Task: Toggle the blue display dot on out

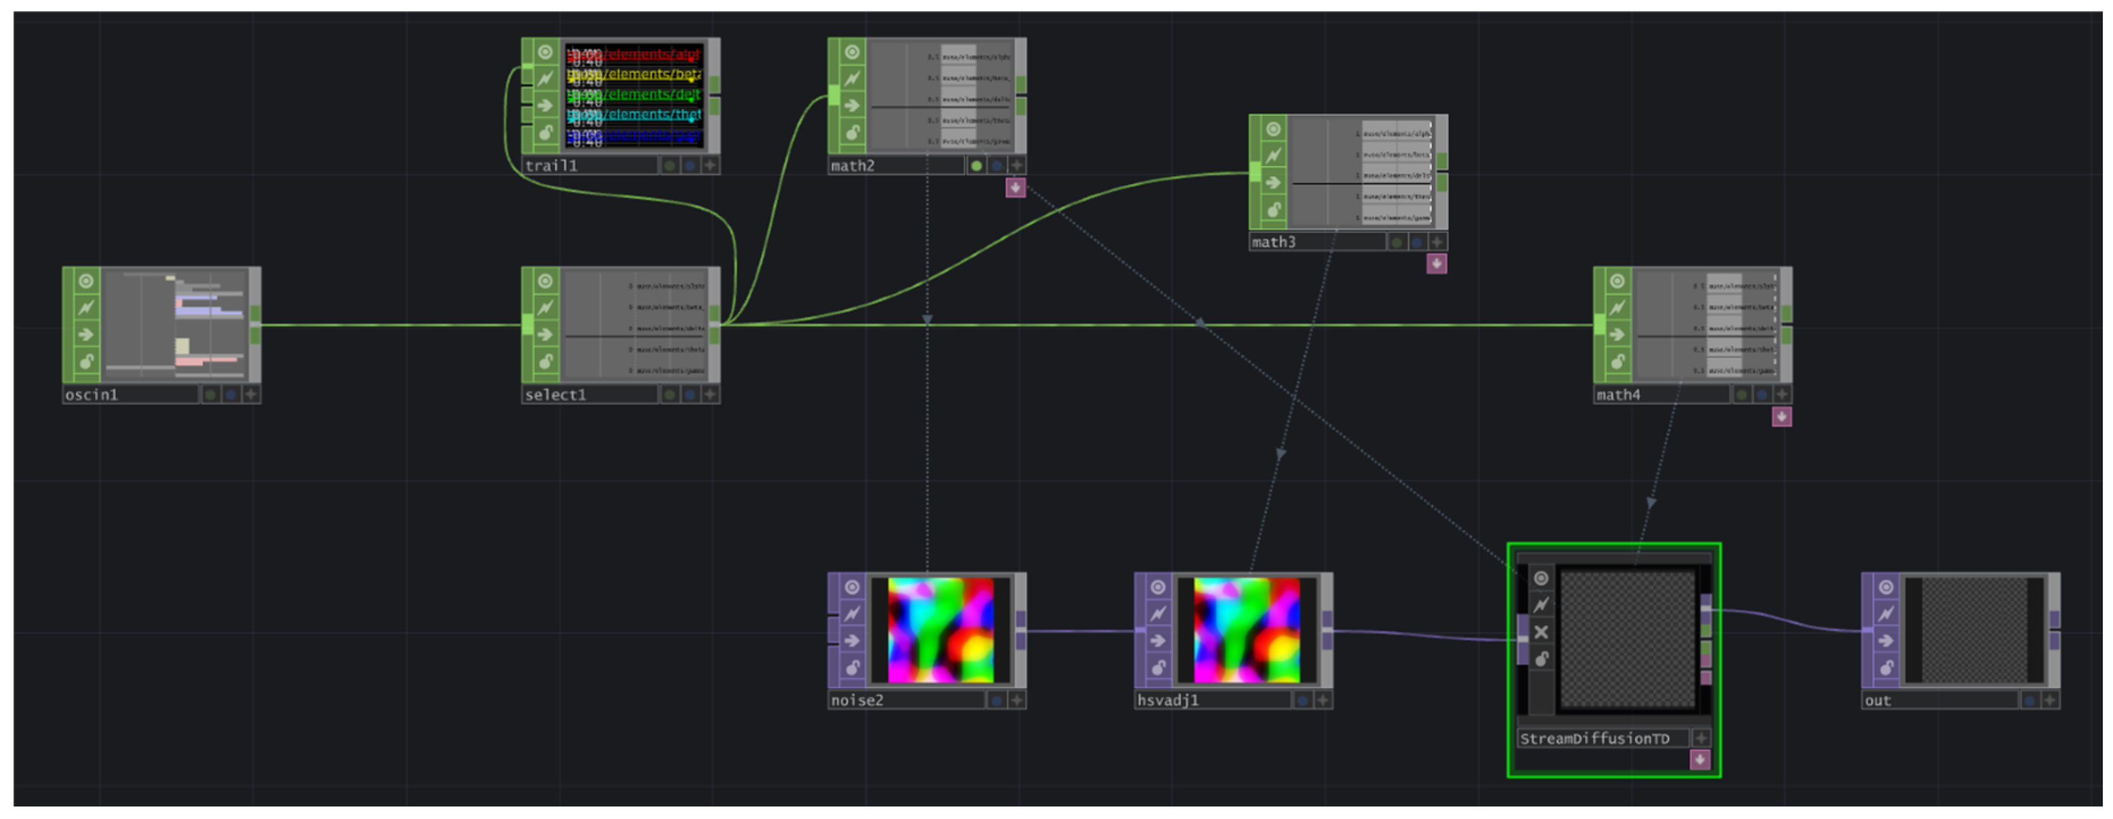Action: click(x=2029, y=701)
